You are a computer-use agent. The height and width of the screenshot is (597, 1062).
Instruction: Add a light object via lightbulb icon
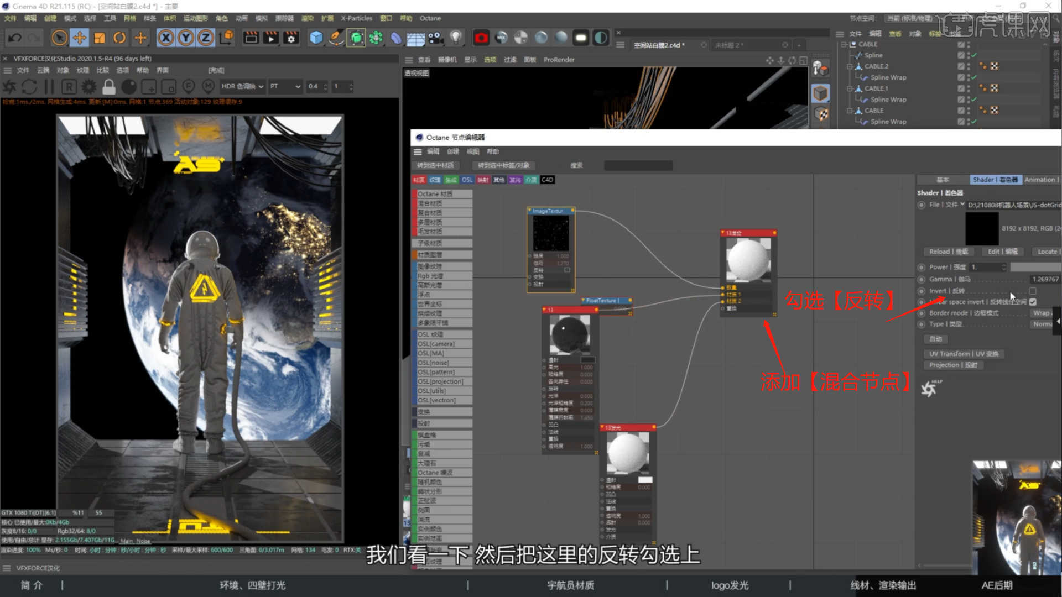455,38
